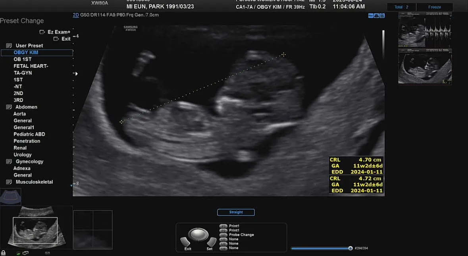Viewport: 468px width, 256px height.
Task: Click the fetus icon next to Har
Action: [x=376, y=15]
